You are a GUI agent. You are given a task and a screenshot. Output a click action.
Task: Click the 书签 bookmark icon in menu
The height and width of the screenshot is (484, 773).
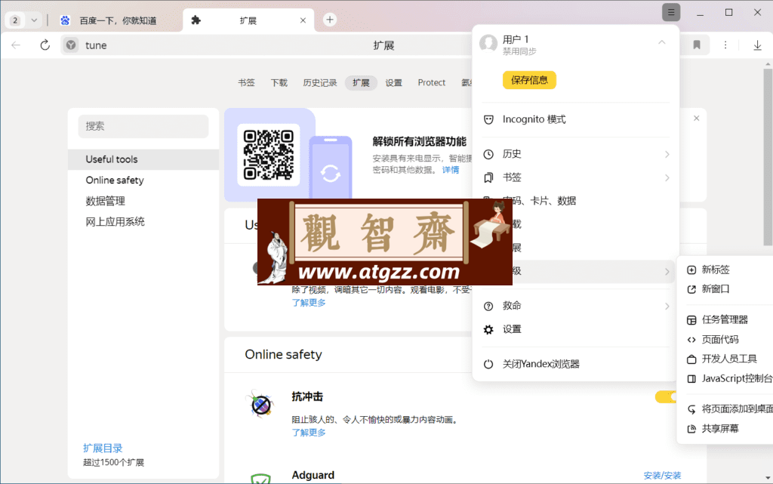(x=488, y=177)
